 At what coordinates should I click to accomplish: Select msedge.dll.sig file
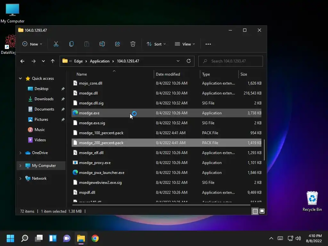tap(167, 103)
